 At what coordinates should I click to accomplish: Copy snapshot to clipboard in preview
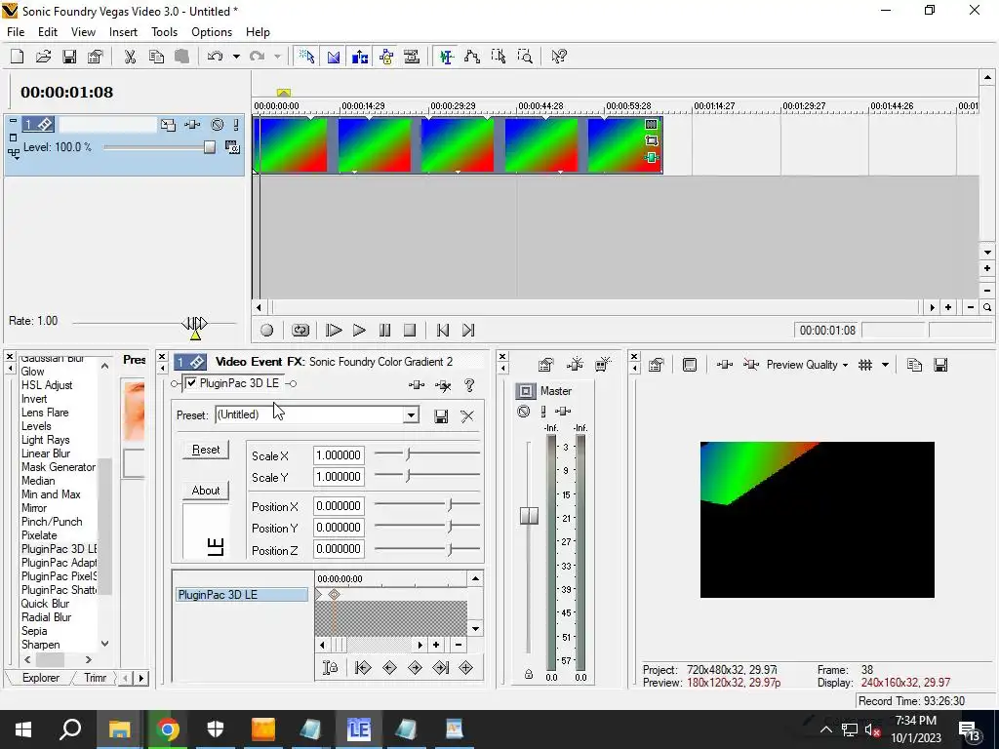[x=914, y=365]
